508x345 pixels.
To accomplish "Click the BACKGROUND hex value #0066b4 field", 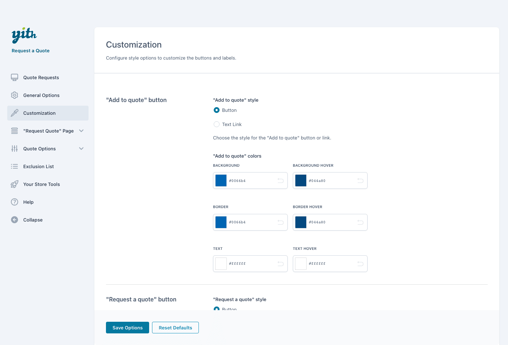I will coord(237,180).
